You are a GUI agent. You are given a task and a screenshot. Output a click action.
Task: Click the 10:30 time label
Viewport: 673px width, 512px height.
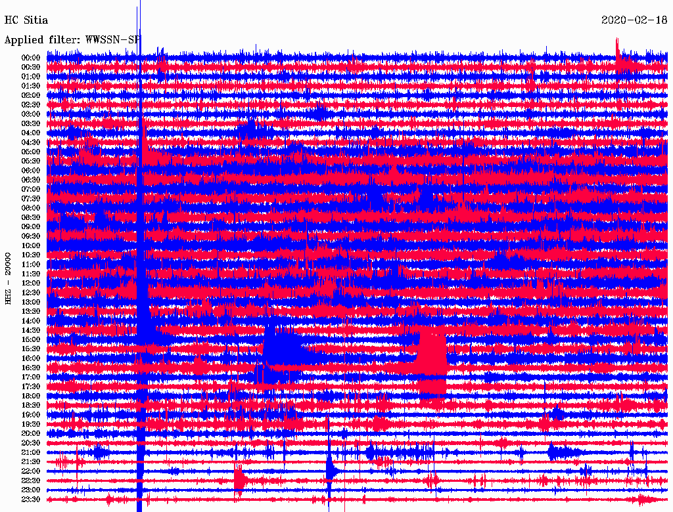pos(31,255)
